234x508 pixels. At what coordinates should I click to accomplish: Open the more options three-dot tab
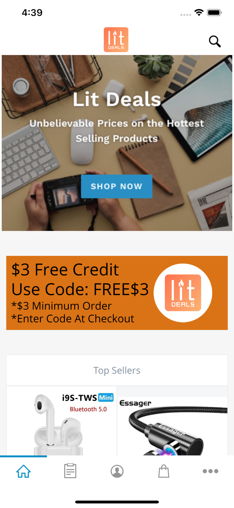tap(210, 471)
